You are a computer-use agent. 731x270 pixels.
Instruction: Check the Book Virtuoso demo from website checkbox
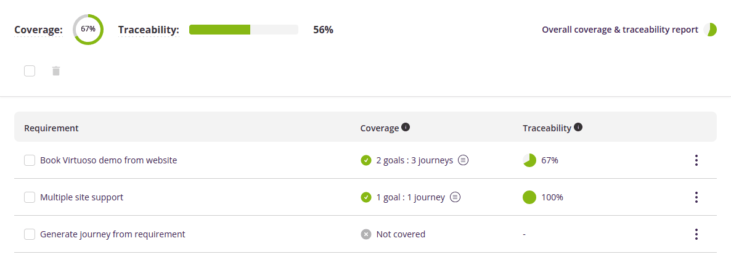click(x=30, y=160)
